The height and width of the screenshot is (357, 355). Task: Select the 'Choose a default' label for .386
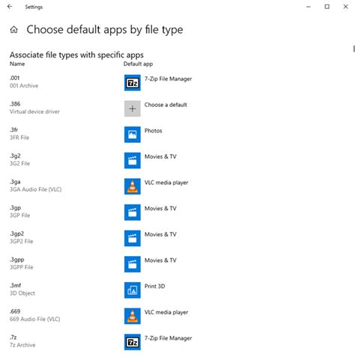coord(166,105)
